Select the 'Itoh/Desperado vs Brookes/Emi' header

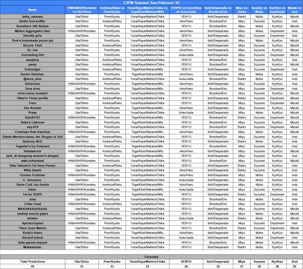[218, 10]
